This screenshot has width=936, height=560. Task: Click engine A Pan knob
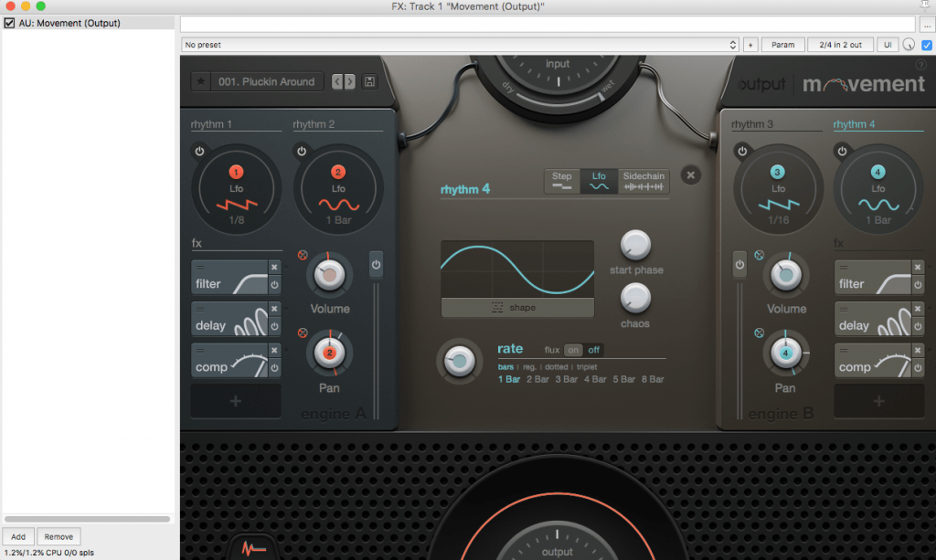click(x=329, y=353)
